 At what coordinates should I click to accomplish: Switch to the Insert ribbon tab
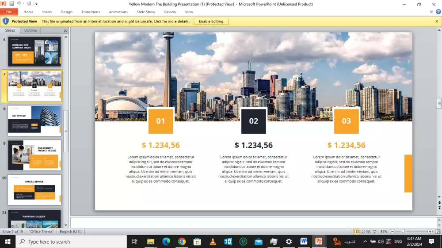pos(47,12)
